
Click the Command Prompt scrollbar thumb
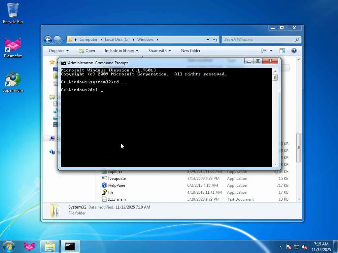[275, 77]
